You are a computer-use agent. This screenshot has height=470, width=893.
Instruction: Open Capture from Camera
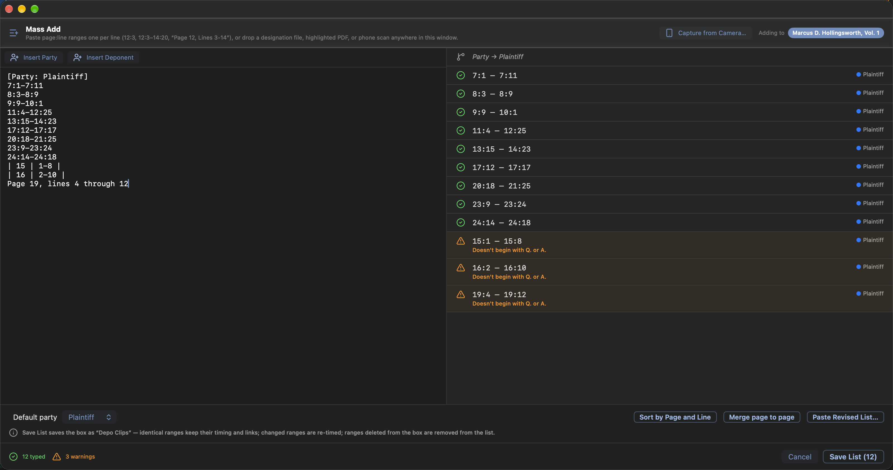point(706,33)
